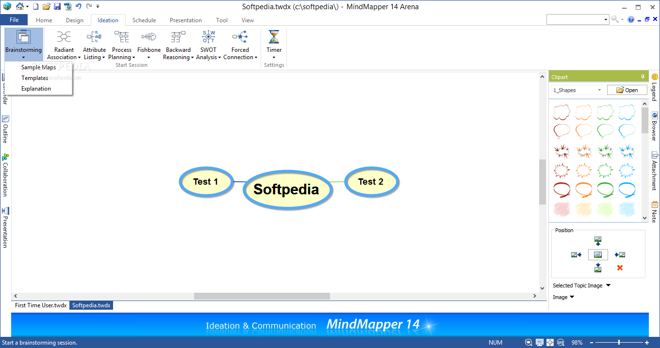Click the search magnifier icon near the top box

click(x=615, y=19)
